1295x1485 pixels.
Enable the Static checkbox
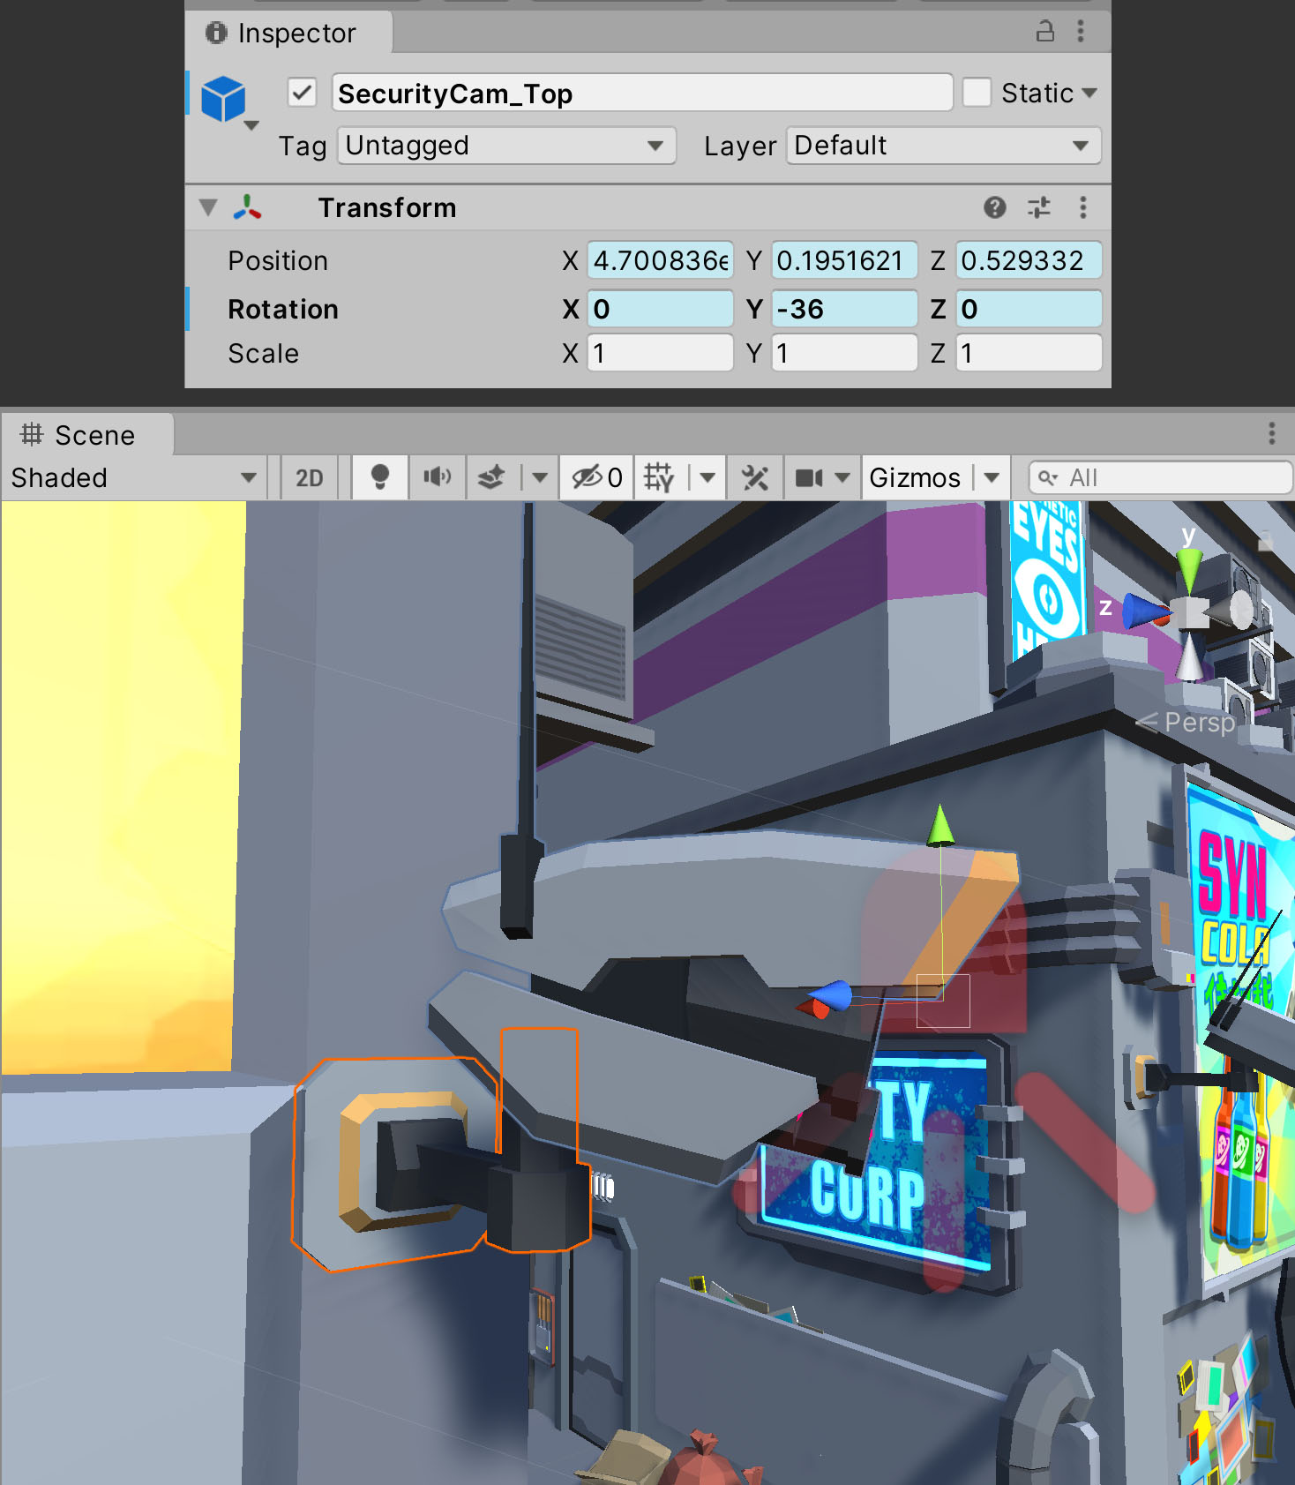click(x=977, y=93)
